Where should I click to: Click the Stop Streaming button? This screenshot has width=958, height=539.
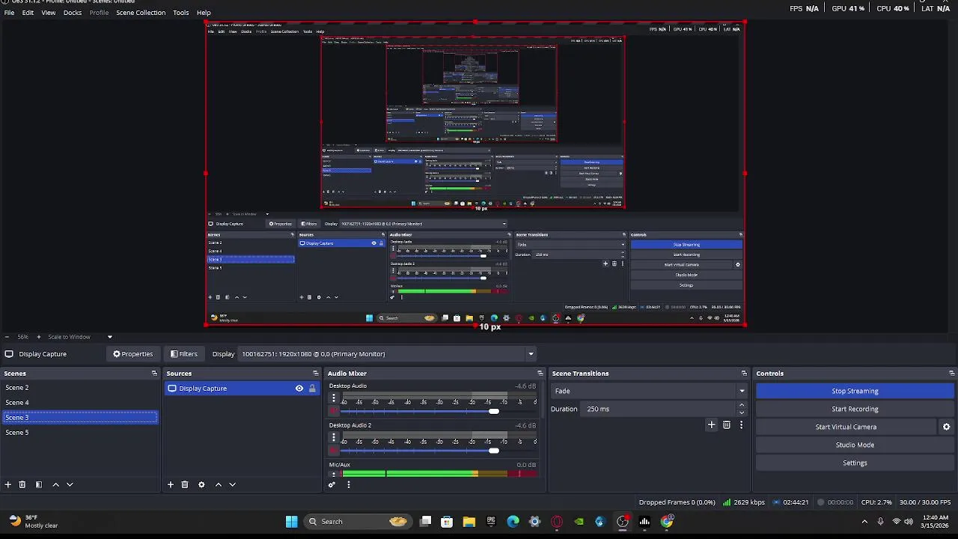(855, 391)
